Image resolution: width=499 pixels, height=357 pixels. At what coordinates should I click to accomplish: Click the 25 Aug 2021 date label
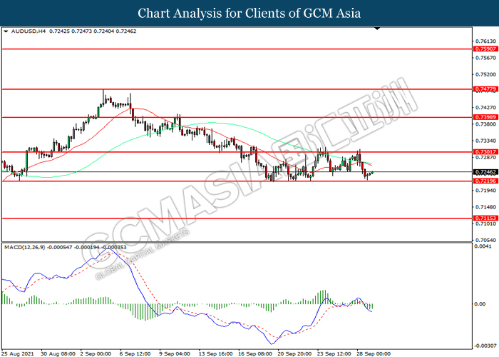[18, 353]
